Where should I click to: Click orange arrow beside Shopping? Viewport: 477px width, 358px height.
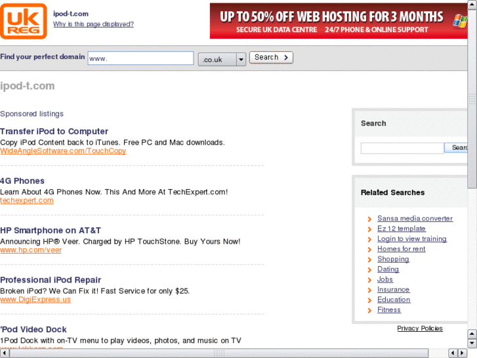point(369,259)
